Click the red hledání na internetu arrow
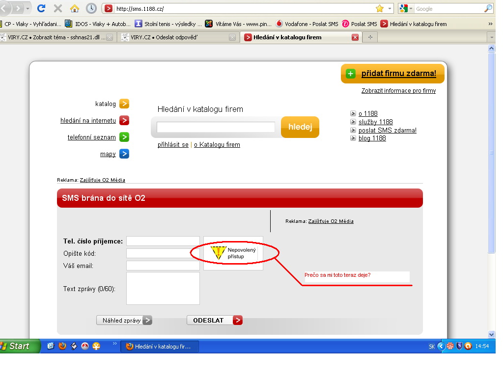 [124, 120]
